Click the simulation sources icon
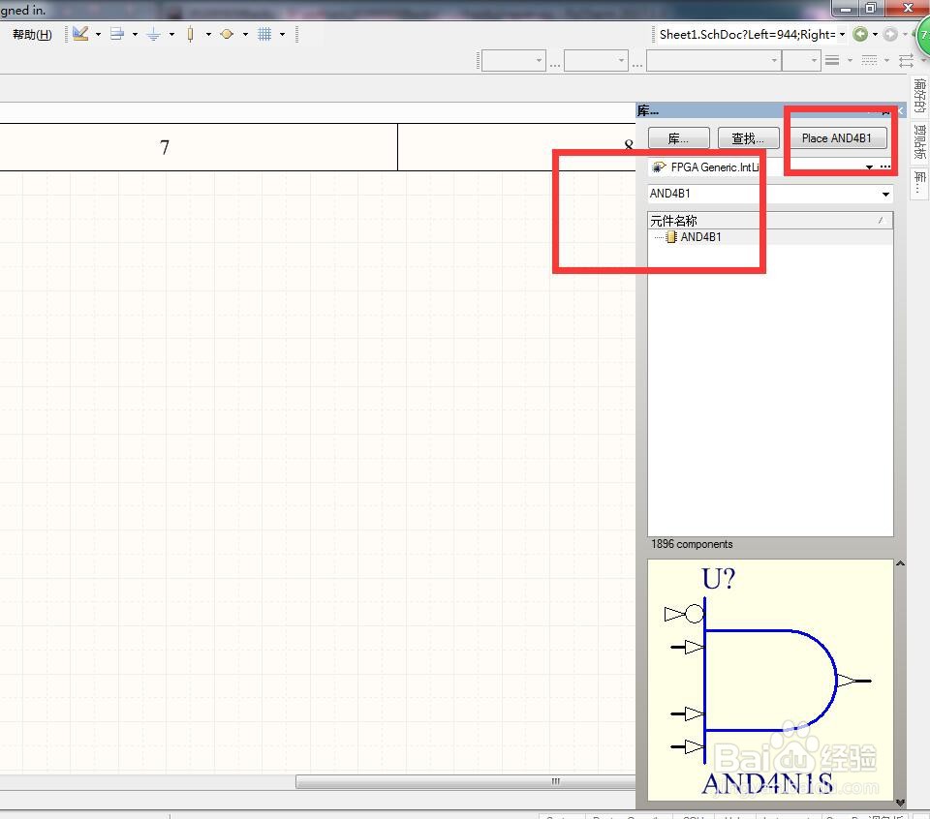This screenshot has height=819, width=930. [227, 34]
